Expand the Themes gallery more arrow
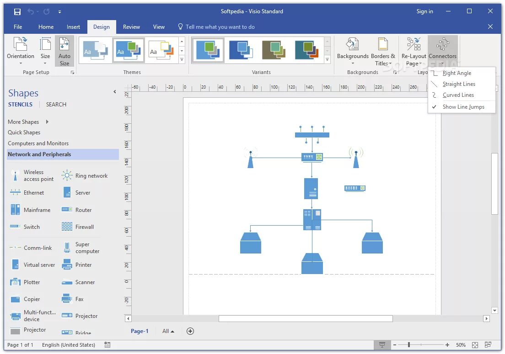Image resolution: width=505 pixels, height=354 pixels. (x=182, y=59)
